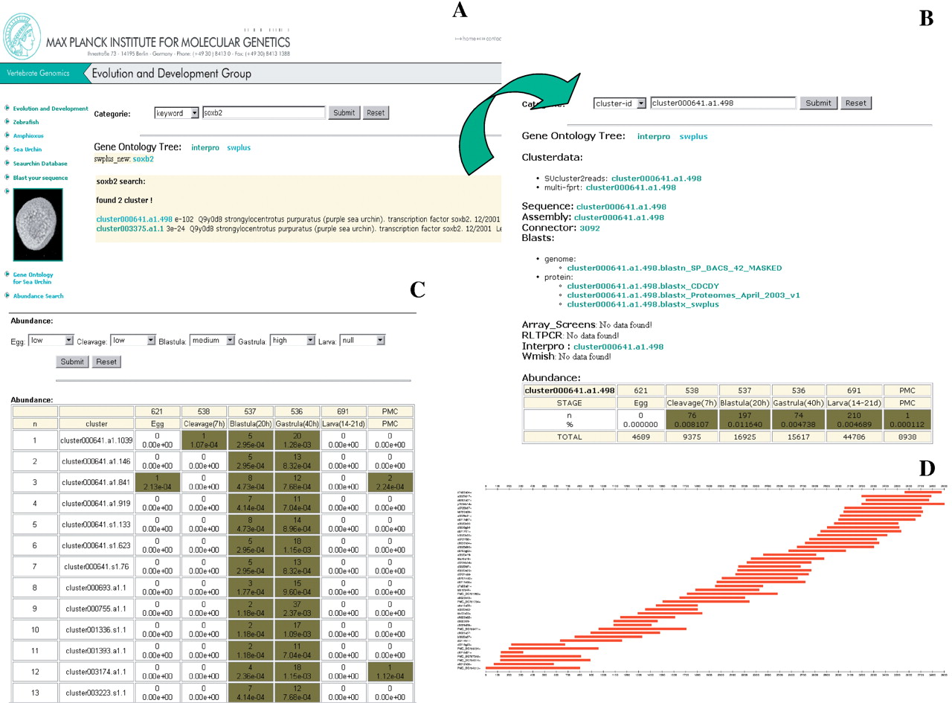This screenshot has width=952, height=703.
Task: Click the Connector 3092 link
Action: click(x=589, y=228)
